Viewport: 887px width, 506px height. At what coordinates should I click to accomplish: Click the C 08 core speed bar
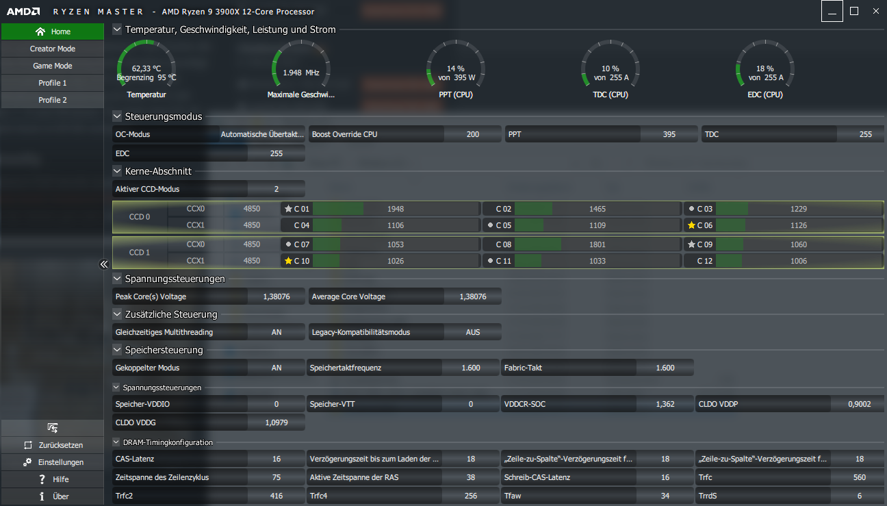tap(597, 244)
